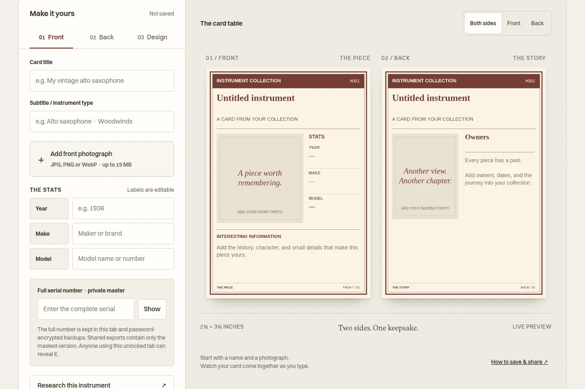The width and height of the screenshot is (585, 389).
Task: Click the arrow icon beside Research this instrument
Action: pos(164,385)
